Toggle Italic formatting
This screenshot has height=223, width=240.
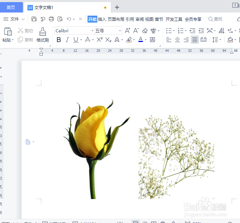[x=67, y=40]
